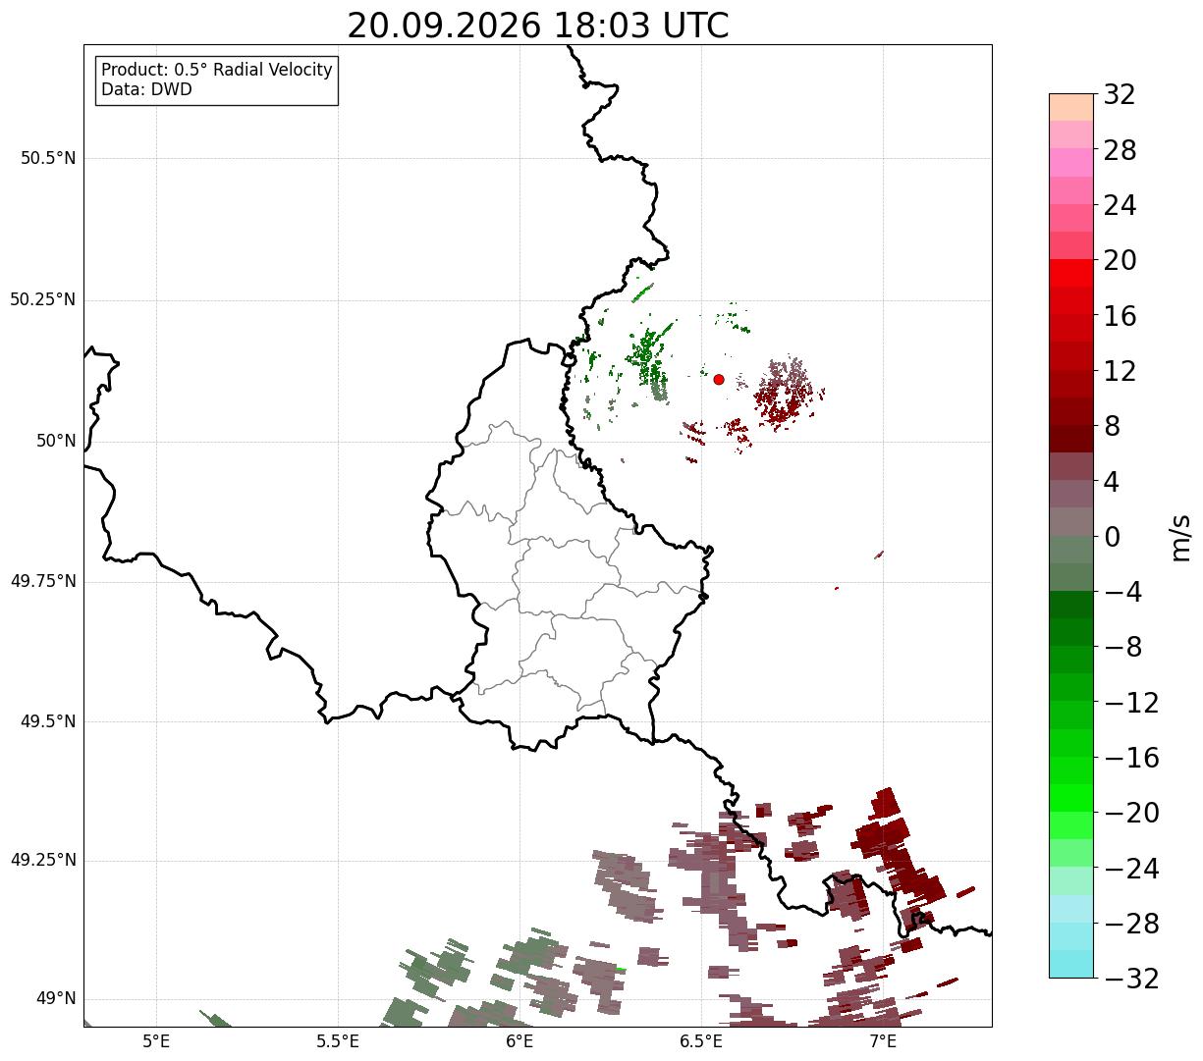Viewport: 1203px width, 1061px height.
Task: Pick the cyan -32 m/s colorbar band
Action: pos(1071,964)
